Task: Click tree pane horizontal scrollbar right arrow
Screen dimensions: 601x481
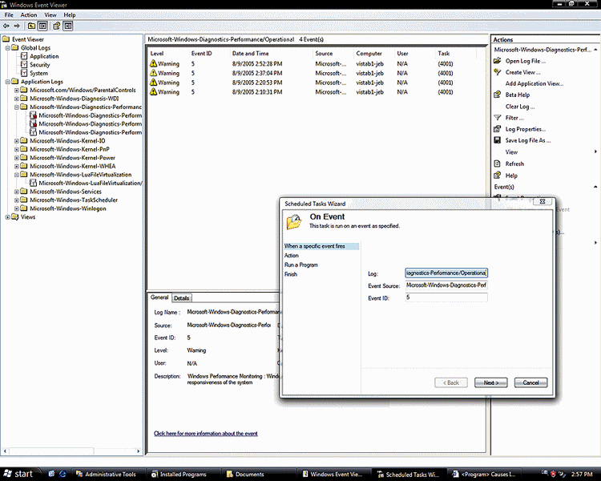Action: click(x=139, y=451)
